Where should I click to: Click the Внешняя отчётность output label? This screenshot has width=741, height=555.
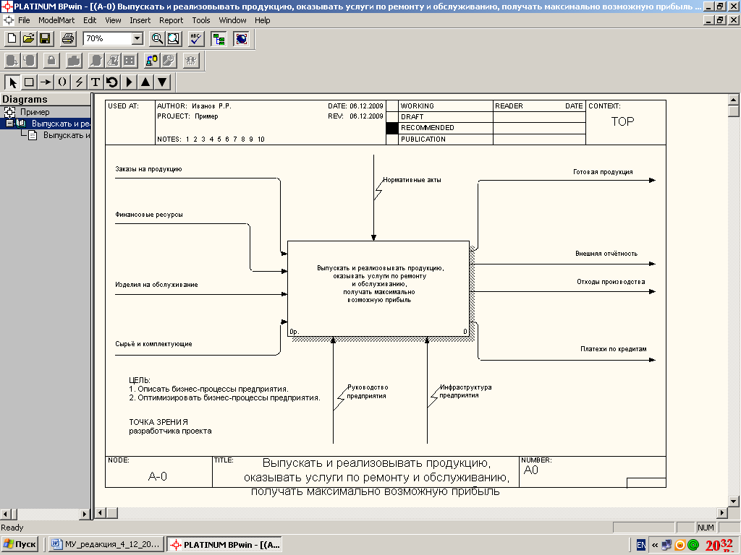click(606, 254)
